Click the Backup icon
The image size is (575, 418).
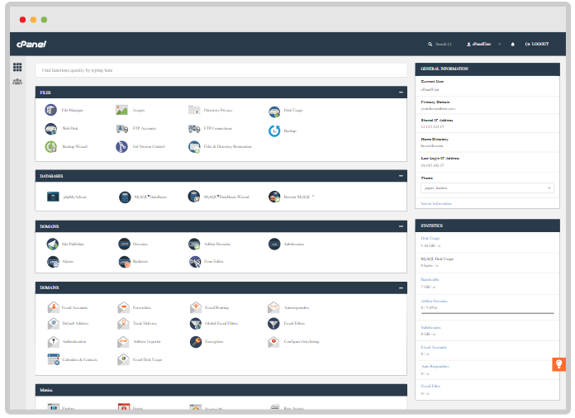pos(274,131)
